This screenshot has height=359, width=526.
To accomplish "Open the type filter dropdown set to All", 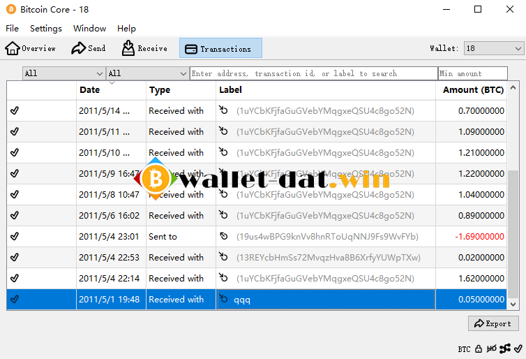I will [x=147, y=73].
